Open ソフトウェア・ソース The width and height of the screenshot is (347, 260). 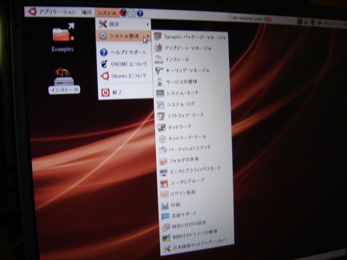coord(194,115)
